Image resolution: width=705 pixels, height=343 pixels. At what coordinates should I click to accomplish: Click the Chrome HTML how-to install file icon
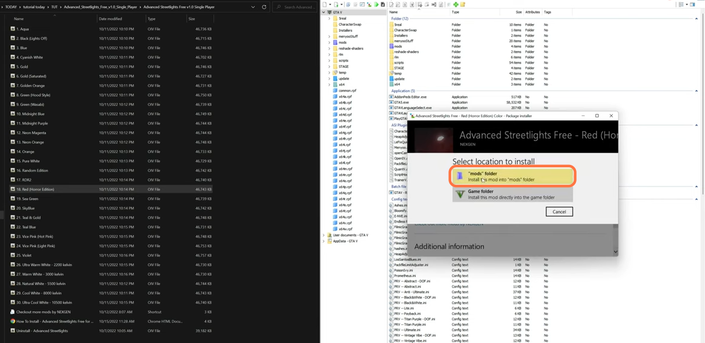pos(13,321)
